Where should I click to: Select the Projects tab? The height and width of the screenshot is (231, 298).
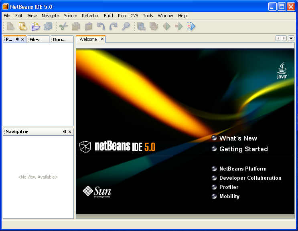coord(9,39)
